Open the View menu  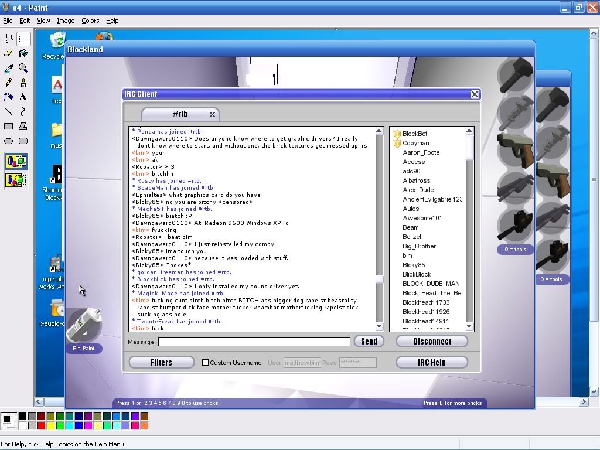(x=43, y=21)
